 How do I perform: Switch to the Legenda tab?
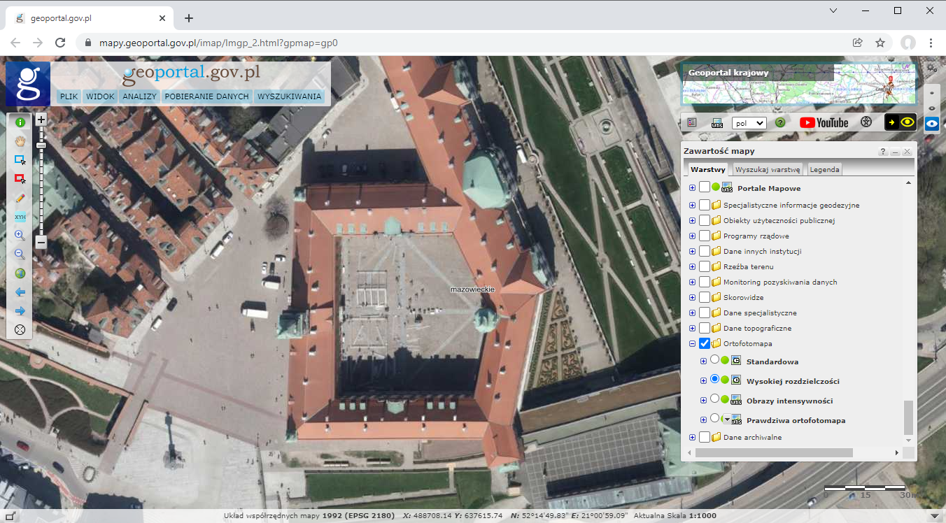pyautogui.click(x=825, y=170)
